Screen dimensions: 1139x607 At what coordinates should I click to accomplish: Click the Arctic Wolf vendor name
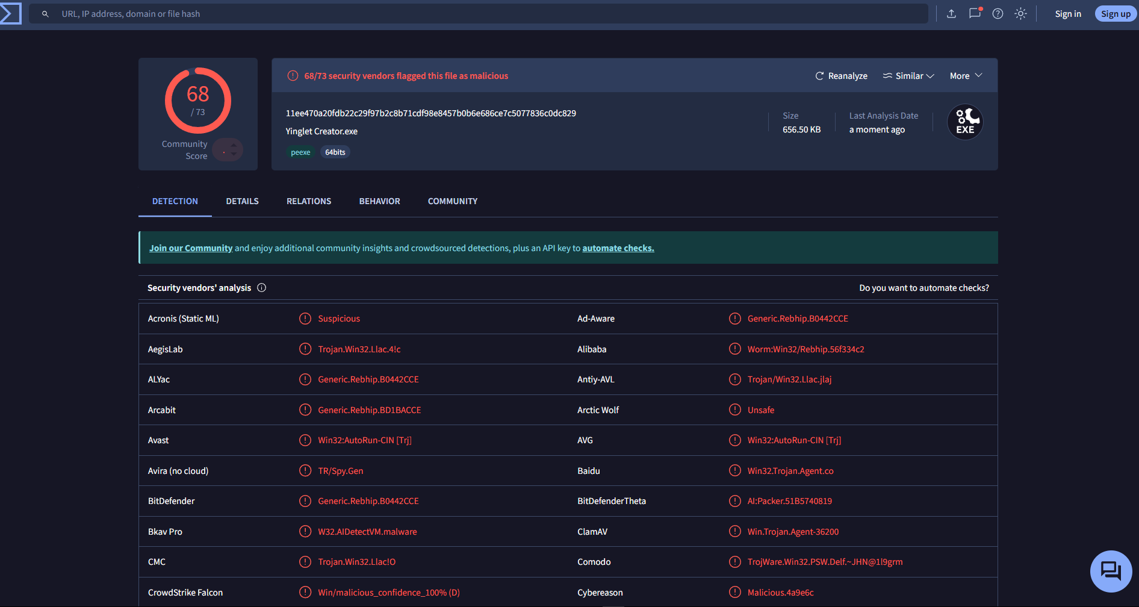click(598, 410)
